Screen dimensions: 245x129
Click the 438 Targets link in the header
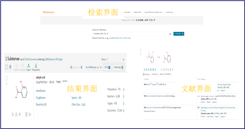pyautogui.click(x=59, y=59)
